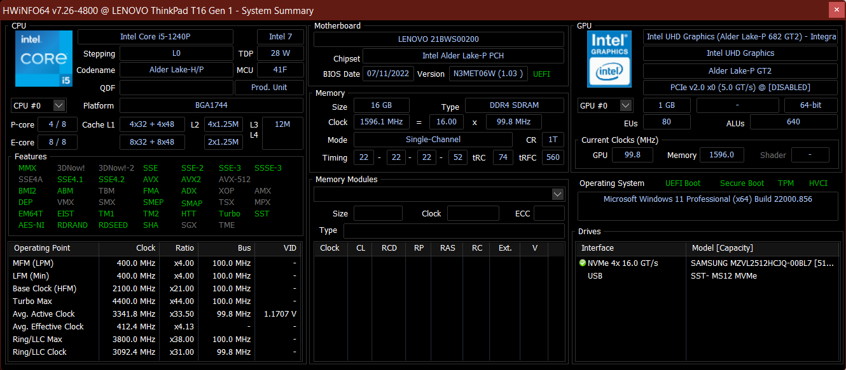
Task: Click the Chipset value Intel Alder Lake-P PCH
Action: 463,57
